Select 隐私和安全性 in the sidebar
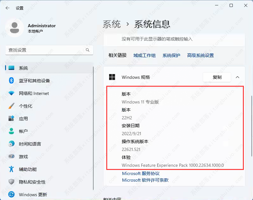 pos(28,182)
